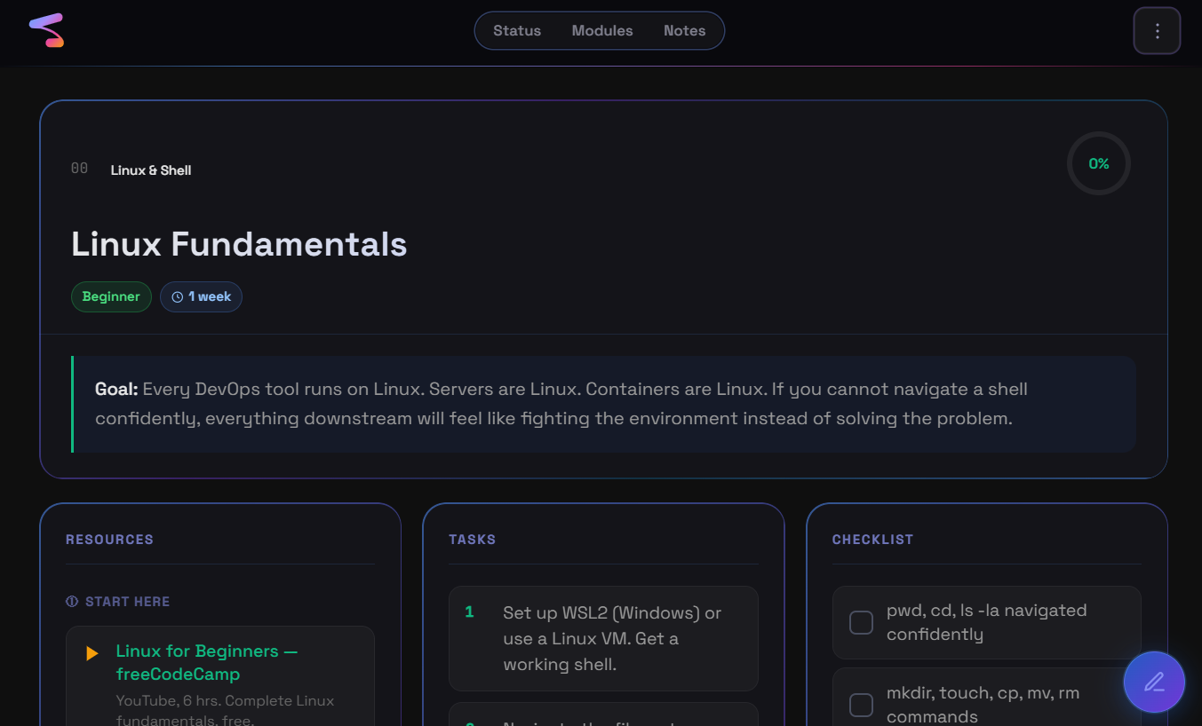Click the Goal description text block

pyautogui.click(x=604, y=405)
